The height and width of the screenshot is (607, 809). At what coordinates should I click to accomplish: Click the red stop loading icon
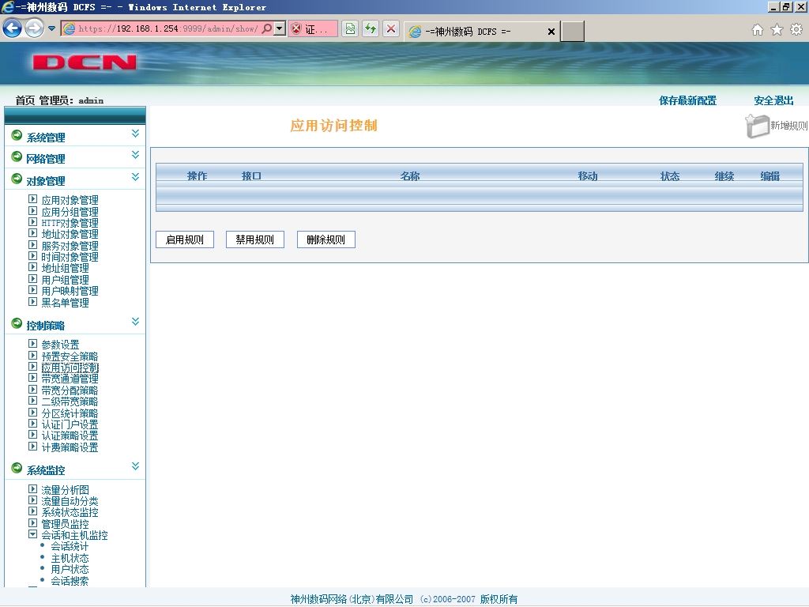(x=391, y=29)
